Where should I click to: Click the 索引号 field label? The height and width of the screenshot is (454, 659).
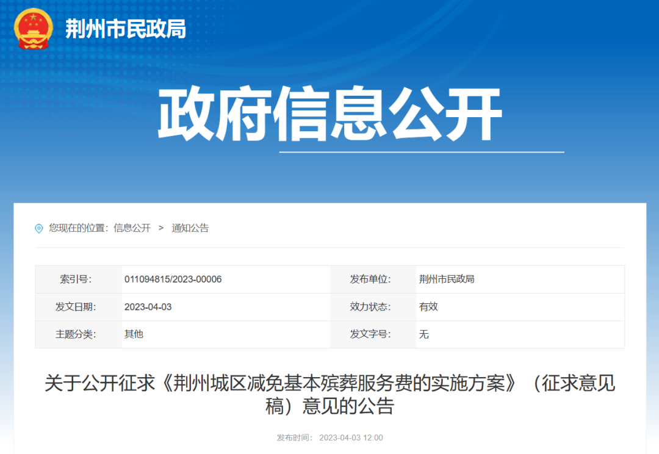[78, 279]
